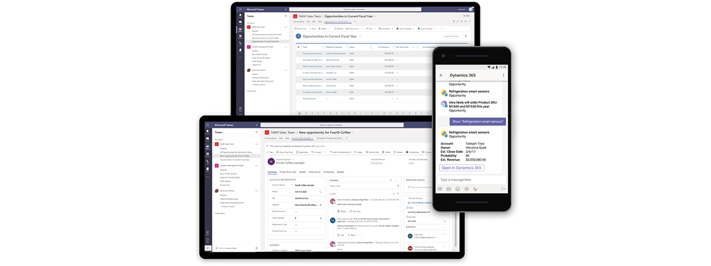Image resolution: width=711 pixels, height=266 pixels.
Task: Open Show Chart in top window toolbar
Action: click(301, 28)
